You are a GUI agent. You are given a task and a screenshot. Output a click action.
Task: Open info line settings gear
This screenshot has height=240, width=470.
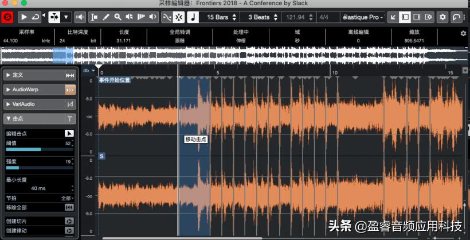(x=463, y=33)
